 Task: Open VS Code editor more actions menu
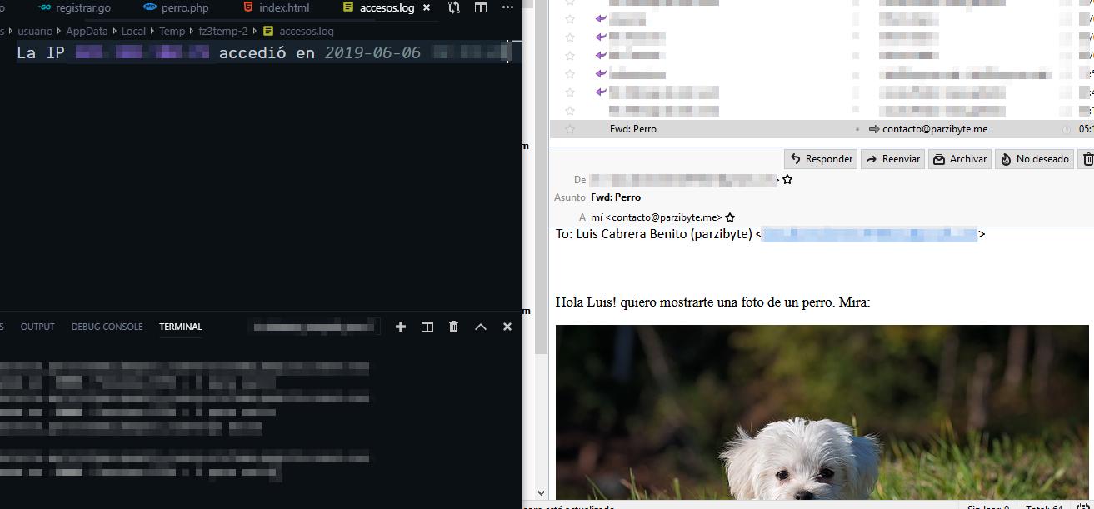(x=507, y=7)
